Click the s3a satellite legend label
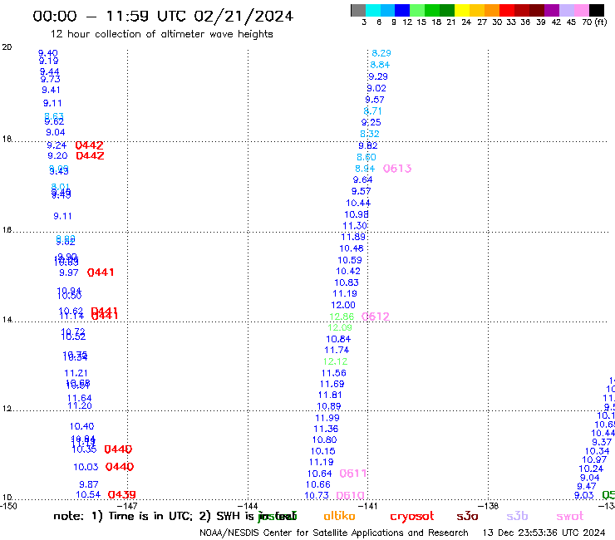The width and height of the screenshot is (615, 540). click(x=467, y=516)
